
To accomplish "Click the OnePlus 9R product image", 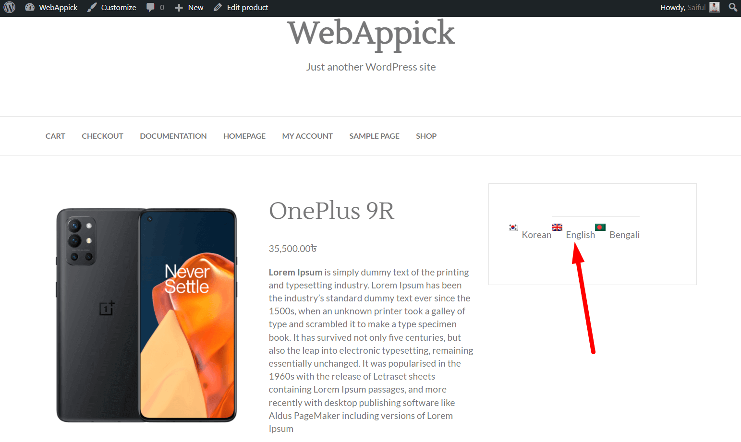I will pos(147,315).
